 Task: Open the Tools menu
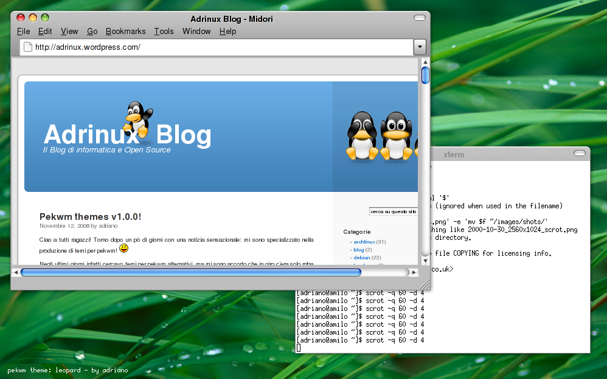coord(164,32)
